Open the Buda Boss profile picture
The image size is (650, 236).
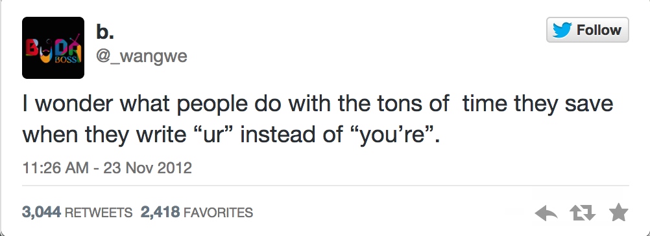pos(53,48)
